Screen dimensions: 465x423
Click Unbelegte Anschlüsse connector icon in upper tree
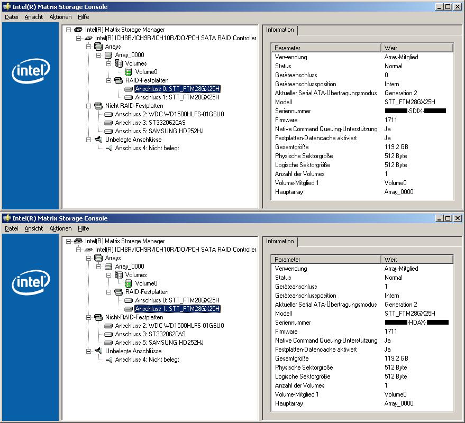98,139
